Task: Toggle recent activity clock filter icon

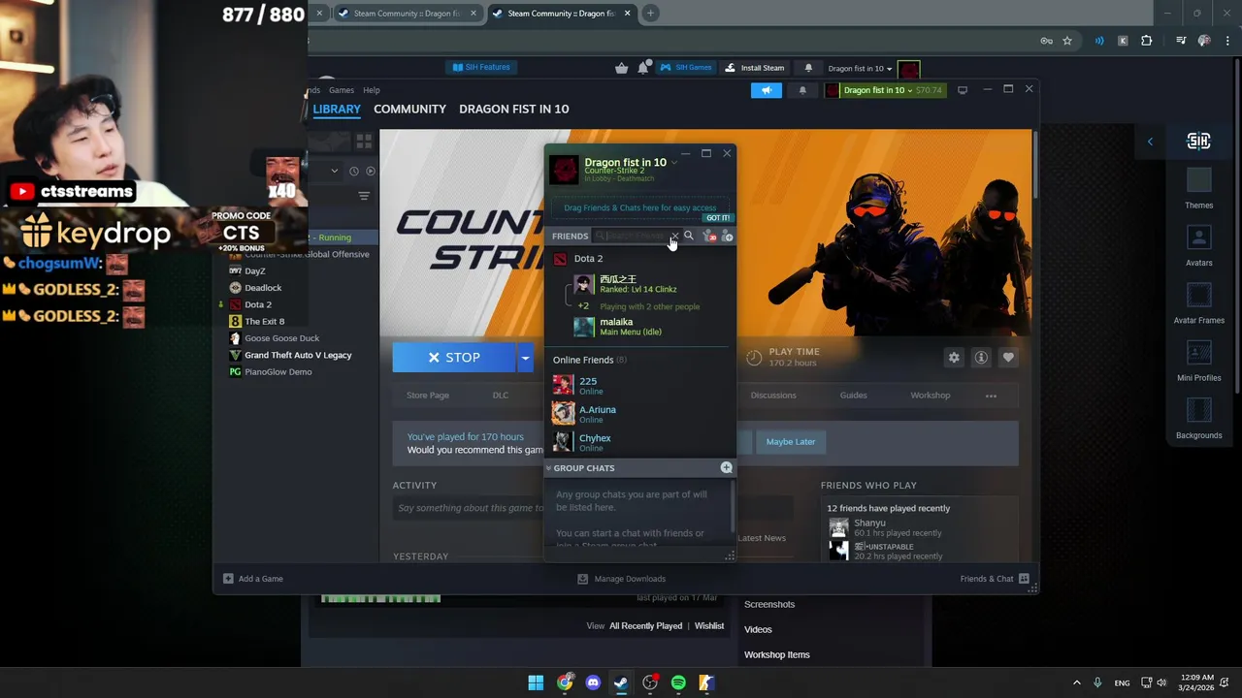Action: (354, 171)
